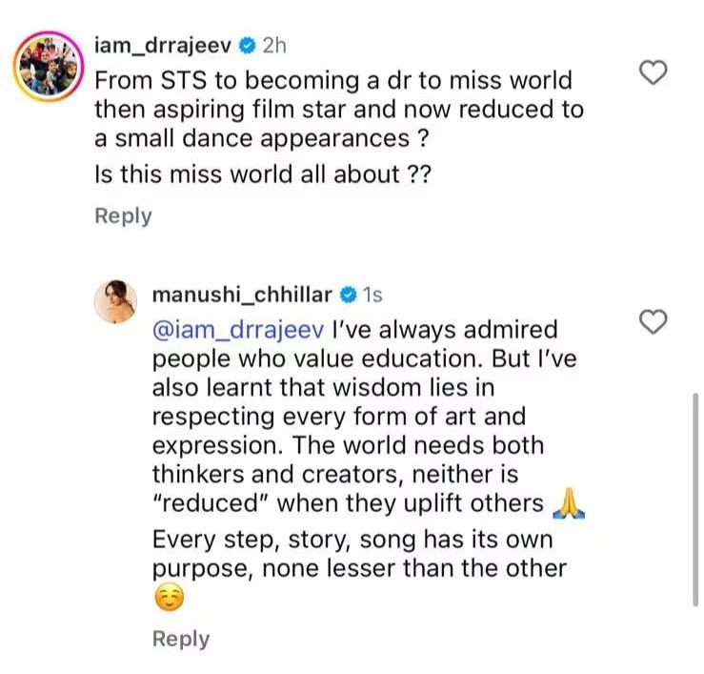Image resolution: width=704 pixels, height=674 pixels.
Task: Open iam_drrajeev's profile picture
Action: [45, 68]
